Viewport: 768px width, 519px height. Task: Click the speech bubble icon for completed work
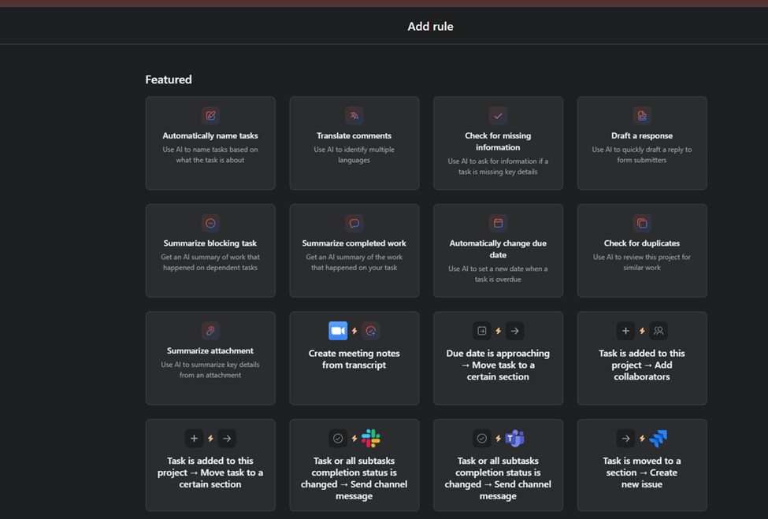(354, 224)
